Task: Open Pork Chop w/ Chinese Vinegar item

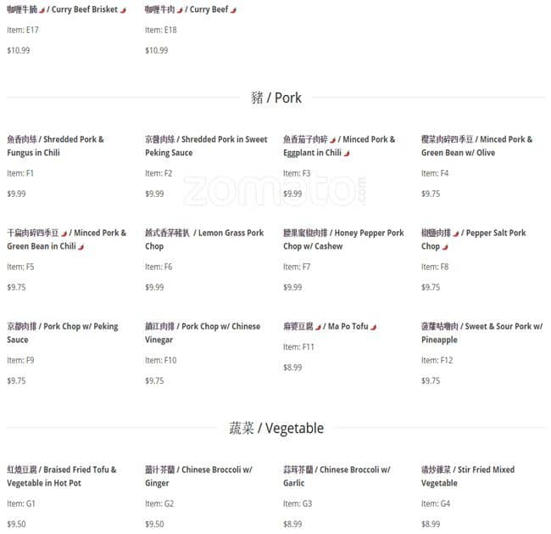Action: click(x=203, y=333)
